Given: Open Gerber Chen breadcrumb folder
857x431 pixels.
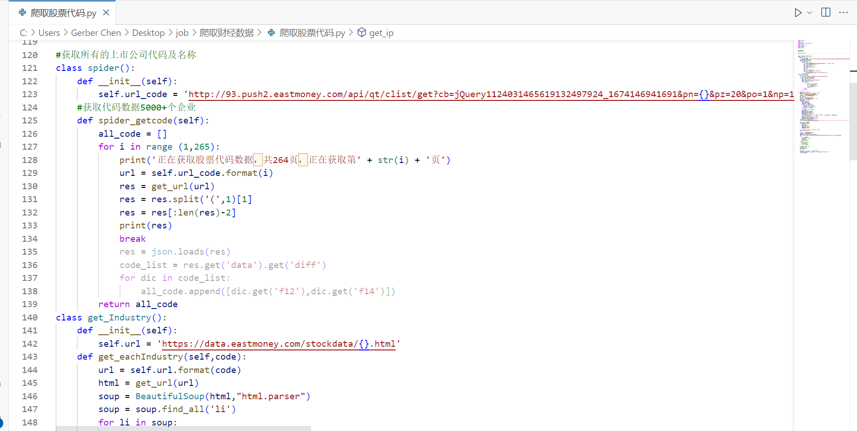Looking at the screenshot, I should click(96, 33).
